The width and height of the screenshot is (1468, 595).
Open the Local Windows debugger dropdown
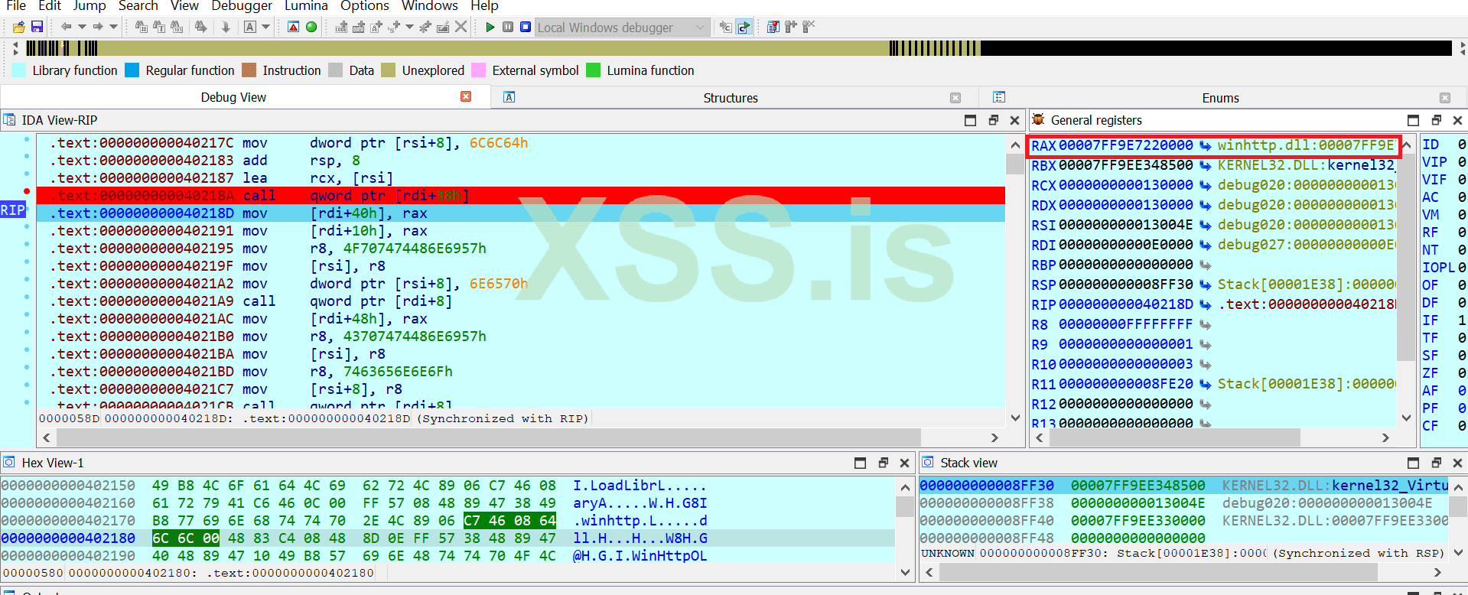[x=622, y=28]
